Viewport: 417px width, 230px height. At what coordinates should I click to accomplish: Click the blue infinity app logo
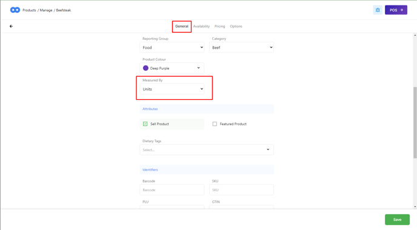15,10
